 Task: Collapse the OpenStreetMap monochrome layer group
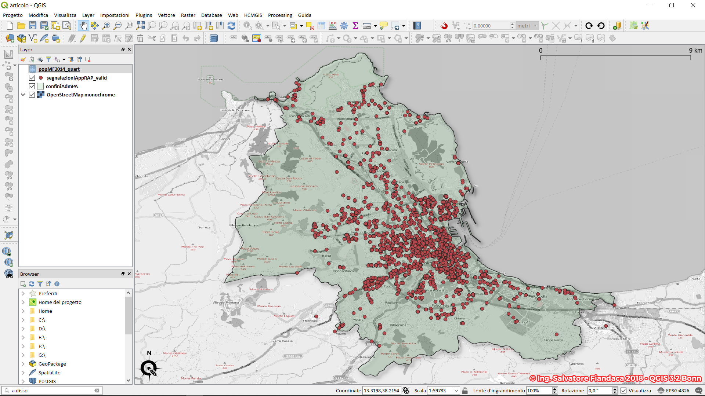(x=23, y=95)
